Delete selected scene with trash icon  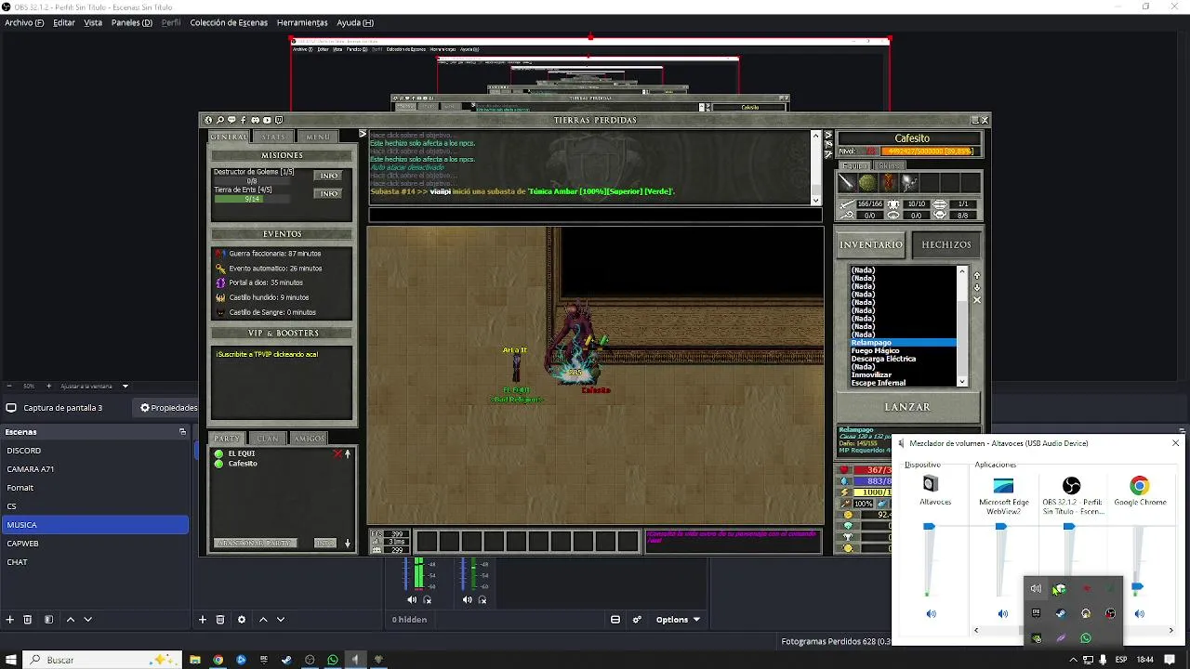[28, 620]
